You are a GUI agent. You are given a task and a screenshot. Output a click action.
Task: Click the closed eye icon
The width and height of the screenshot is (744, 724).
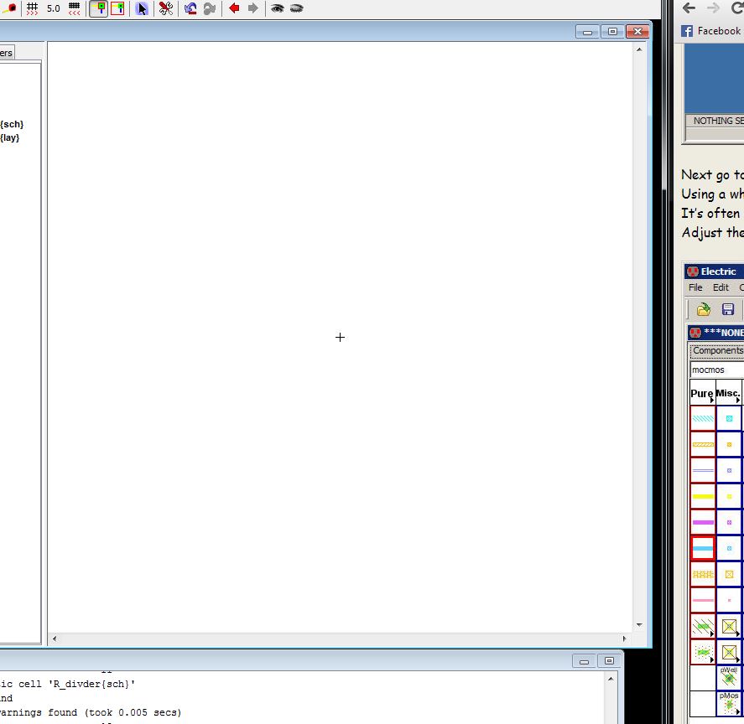point(296,8)
